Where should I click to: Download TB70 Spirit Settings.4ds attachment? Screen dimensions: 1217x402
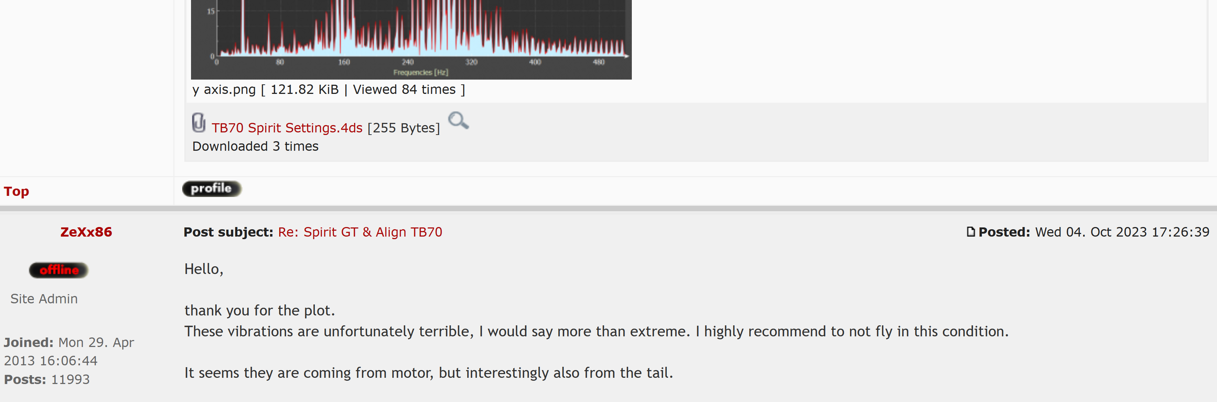[x=287, y=128]
